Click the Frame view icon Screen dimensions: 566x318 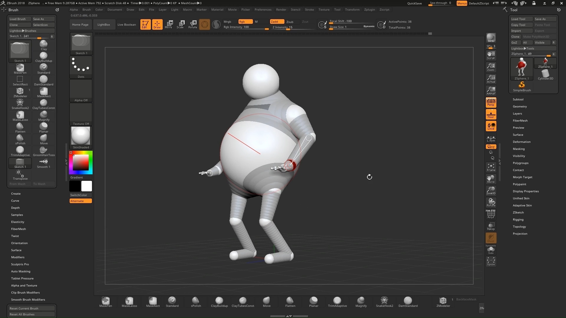click(491, 167)
